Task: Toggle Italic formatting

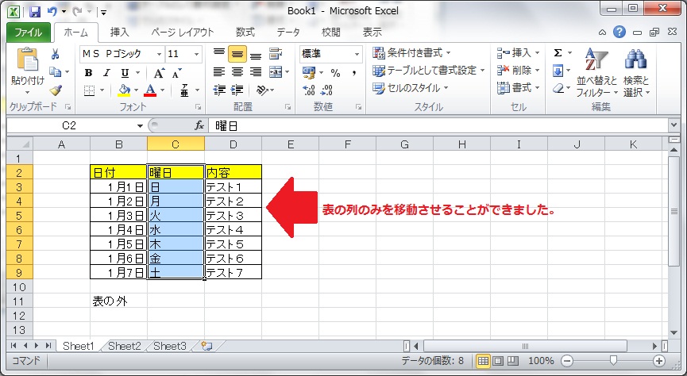Action: [x=106, y=73]
